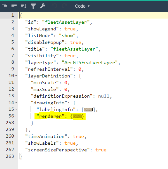Click the title "fleetAssetLayer" value
Viewport: 168px width, 169px height.
[74, 49]
